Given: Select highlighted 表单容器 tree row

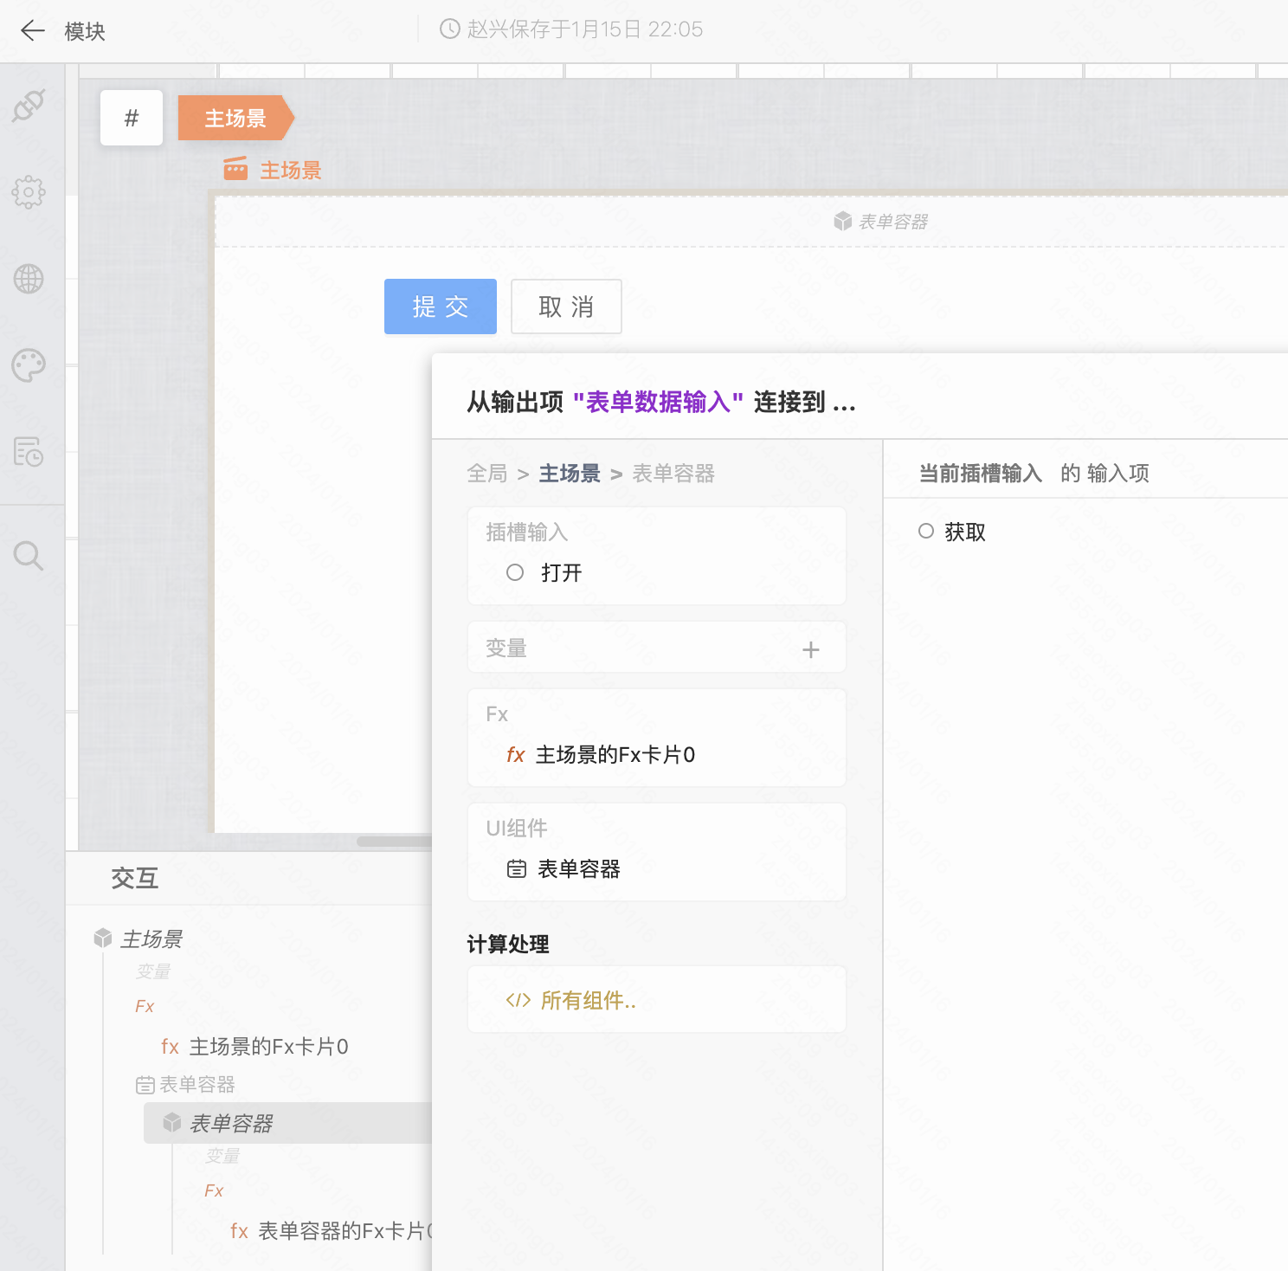Looking at the screenshot, I should 287,1123.
